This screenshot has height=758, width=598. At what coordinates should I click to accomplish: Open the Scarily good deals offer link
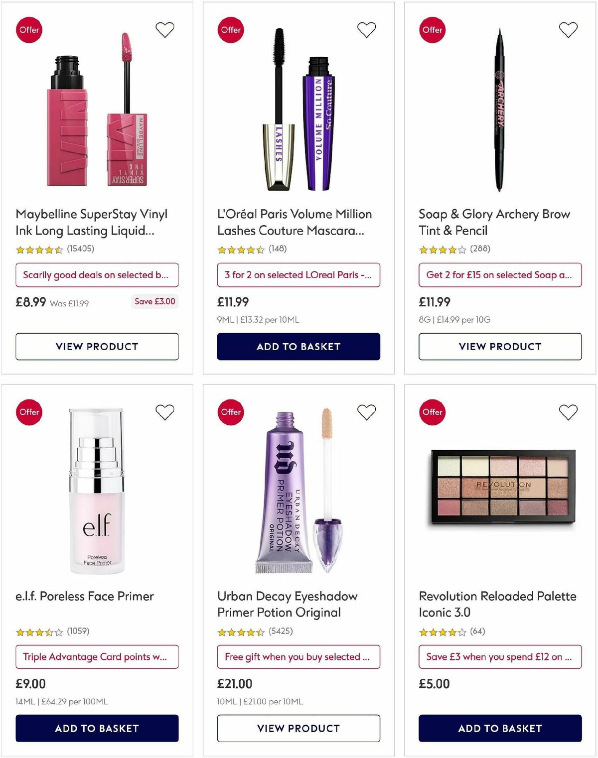[97, 274]
